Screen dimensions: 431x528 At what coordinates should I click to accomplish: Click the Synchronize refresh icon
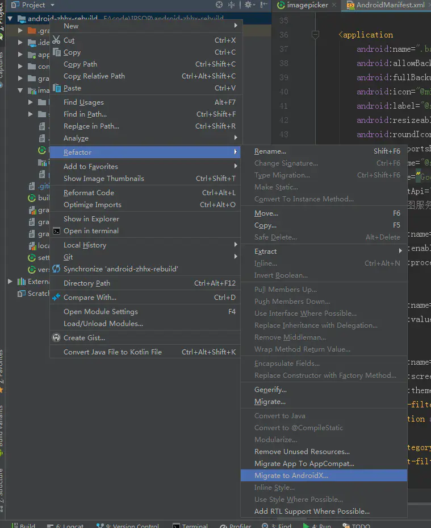point(56,269)
